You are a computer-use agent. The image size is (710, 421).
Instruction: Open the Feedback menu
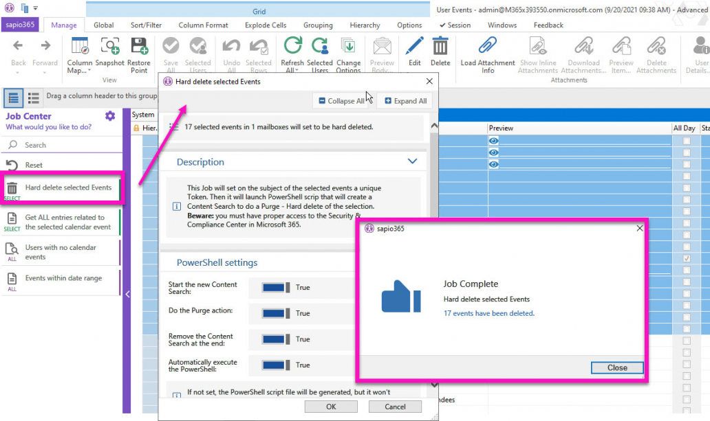click(x=548, y=25)
